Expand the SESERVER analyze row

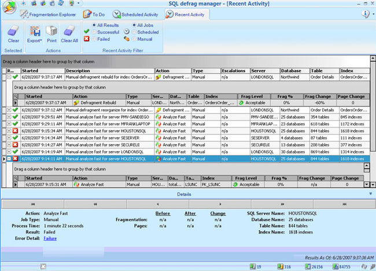click(x=9, y=138)
